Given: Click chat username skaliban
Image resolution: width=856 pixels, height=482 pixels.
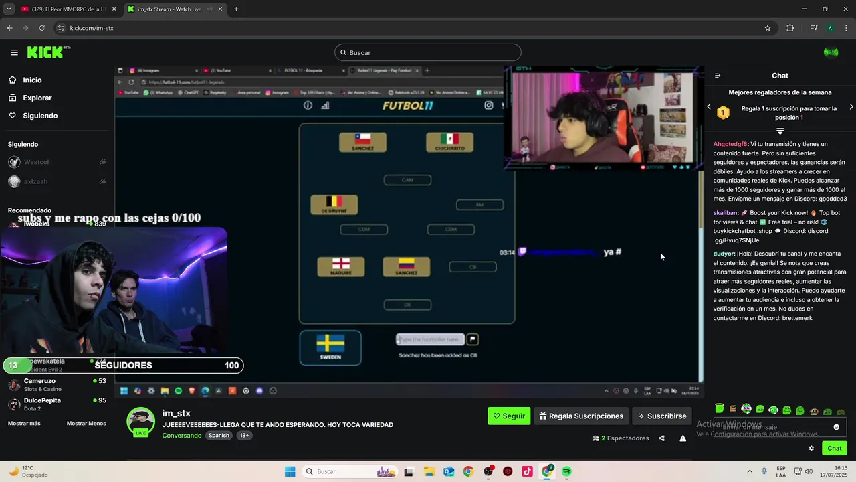Looking at the screenshot, I should click(725, 212).
